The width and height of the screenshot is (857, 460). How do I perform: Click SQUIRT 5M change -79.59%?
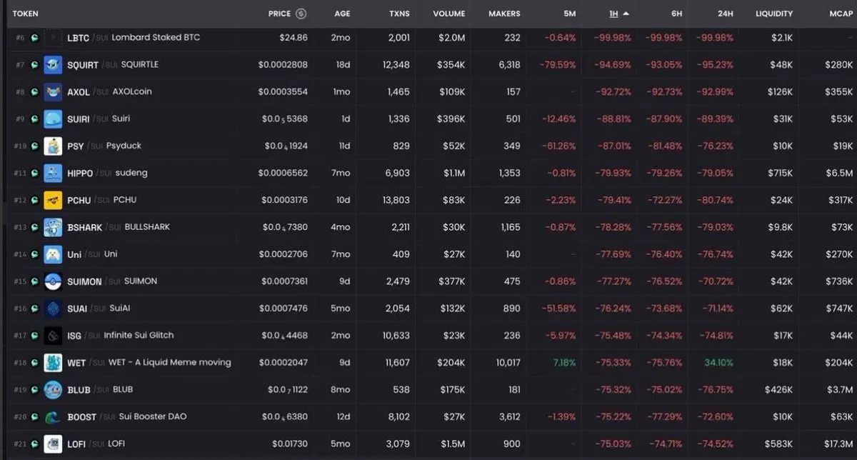point(559,65)
